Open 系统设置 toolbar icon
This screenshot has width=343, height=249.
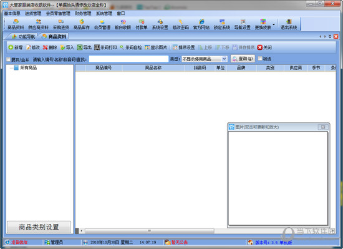point(160,24)
